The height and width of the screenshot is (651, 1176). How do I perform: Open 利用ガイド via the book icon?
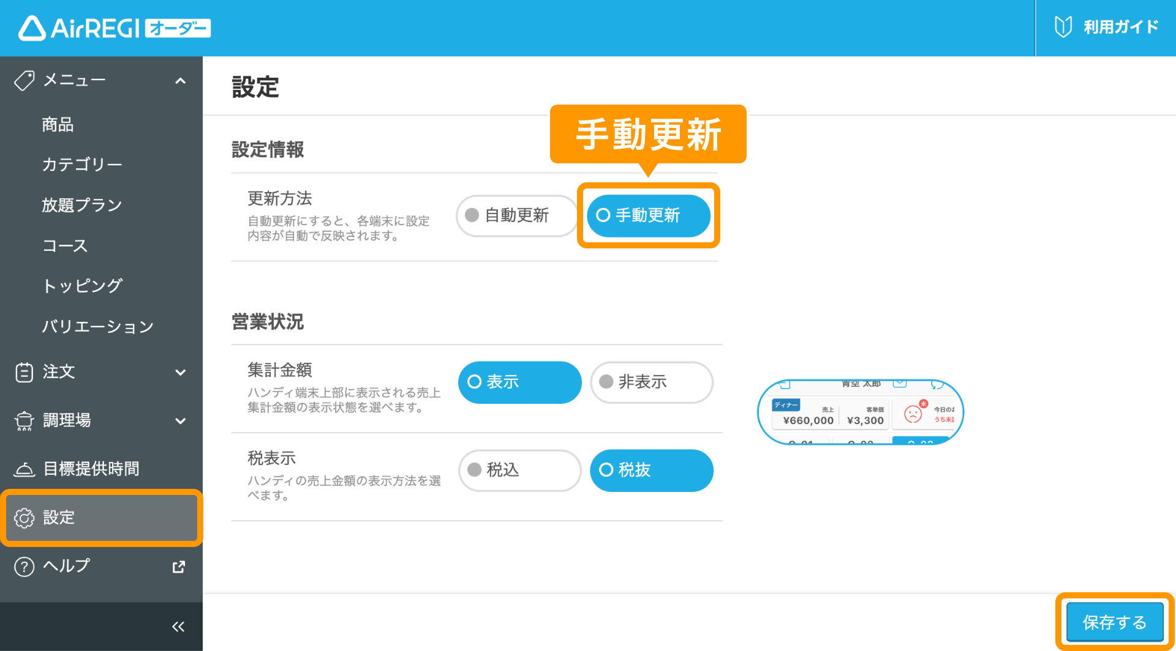point(1064,27)
